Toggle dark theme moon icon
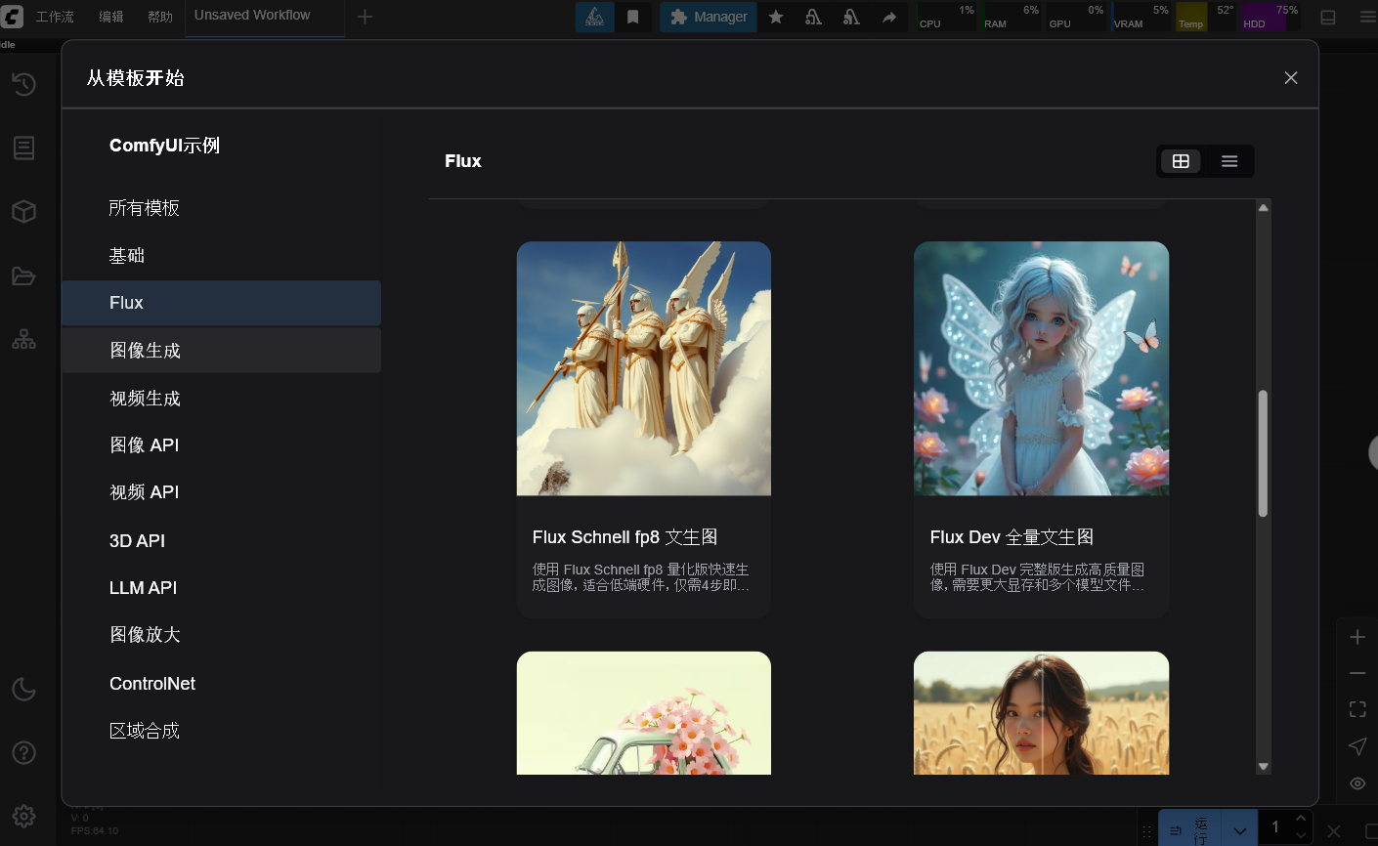The image size is (1378, 846). point(24,690)
